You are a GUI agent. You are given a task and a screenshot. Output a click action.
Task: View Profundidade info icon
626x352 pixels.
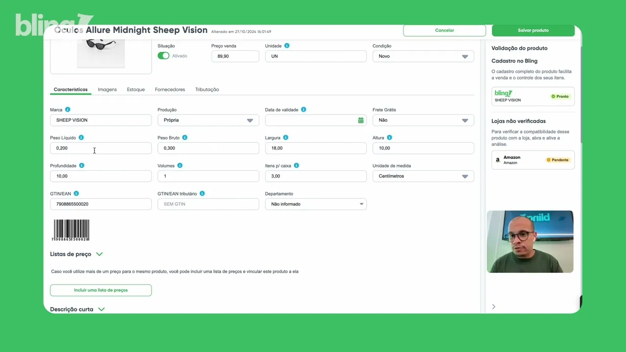point(82,165)
